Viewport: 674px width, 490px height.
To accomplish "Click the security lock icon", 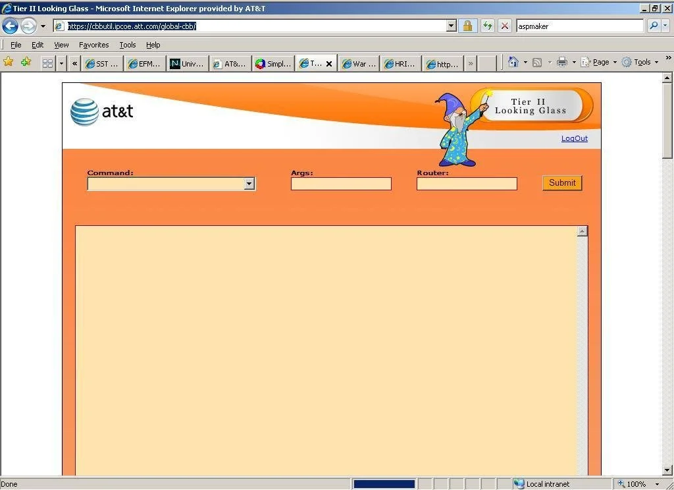I will 468,26.
